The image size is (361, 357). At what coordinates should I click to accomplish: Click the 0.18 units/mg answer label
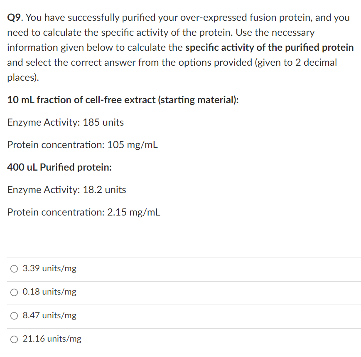tap(49, 292)
